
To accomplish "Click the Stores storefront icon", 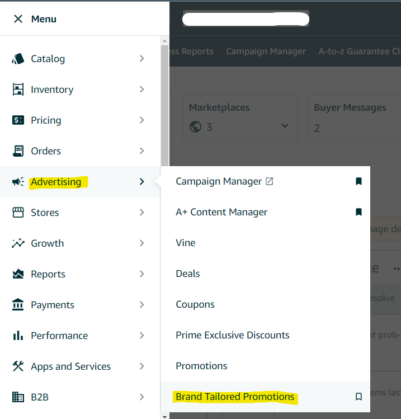I will coord(18,213).
